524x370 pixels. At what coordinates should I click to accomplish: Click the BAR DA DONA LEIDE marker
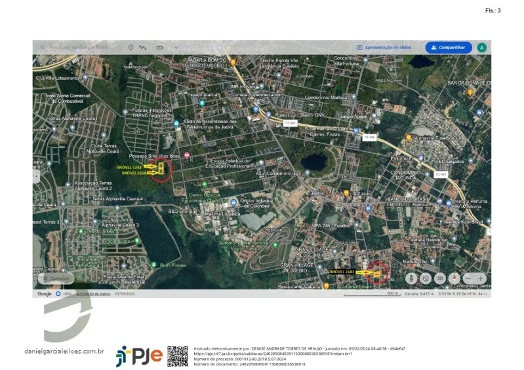coord(470,92)
